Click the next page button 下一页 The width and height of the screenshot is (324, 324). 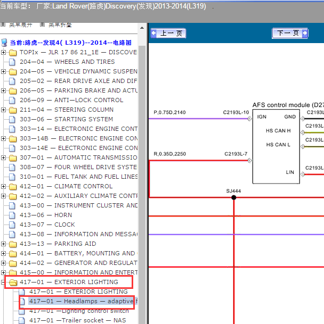tap(290, 34)
